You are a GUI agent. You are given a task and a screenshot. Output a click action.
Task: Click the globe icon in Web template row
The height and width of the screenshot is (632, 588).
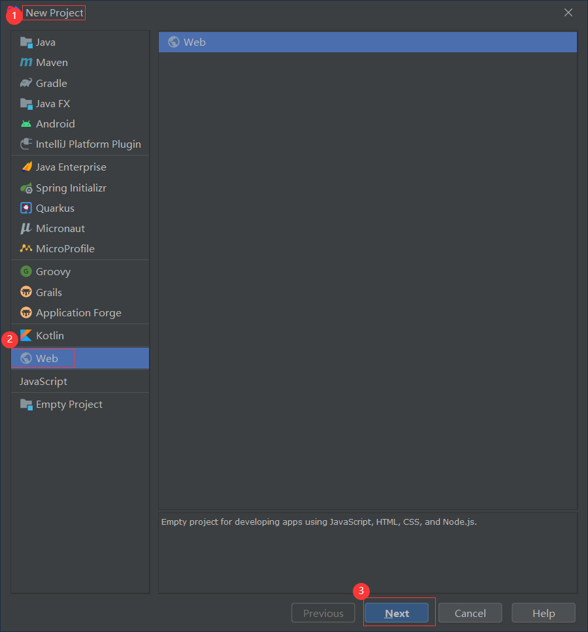click(174, 42)
